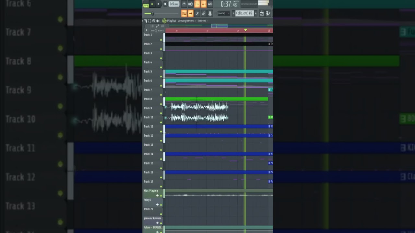Mute Kids Playing track green dot

[x=161, y=195]
